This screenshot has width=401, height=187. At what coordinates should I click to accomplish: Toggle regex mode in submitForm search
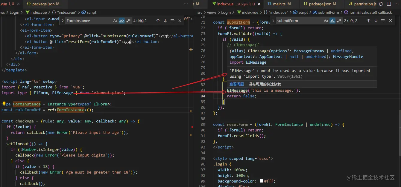(x=339, y=21)
